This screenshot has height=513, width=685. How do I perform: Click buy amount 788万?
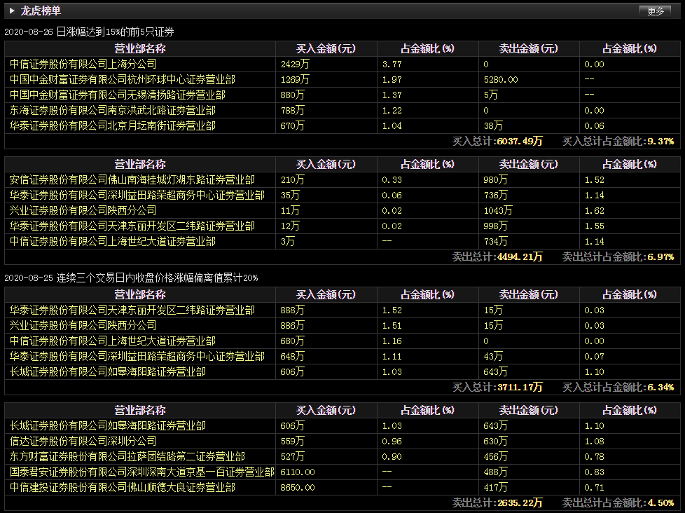[292, 110]
